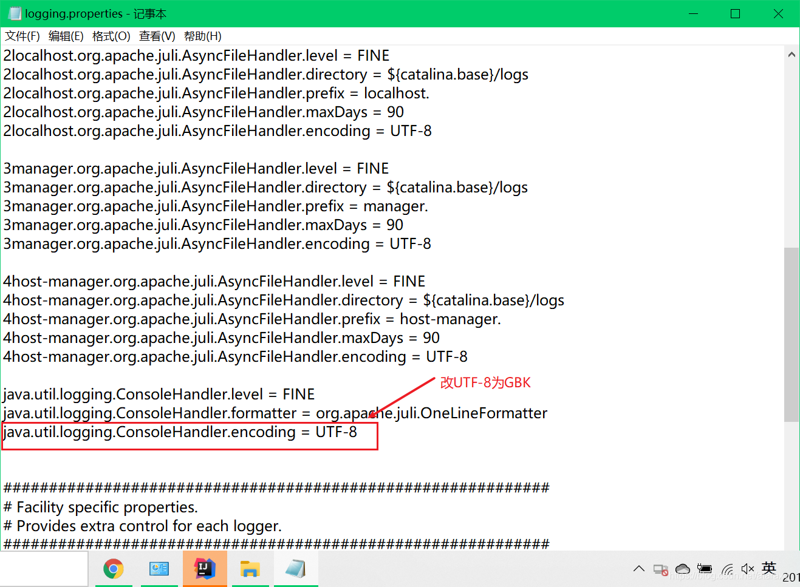Open the 帮助(H) menu

click(203, 36)
